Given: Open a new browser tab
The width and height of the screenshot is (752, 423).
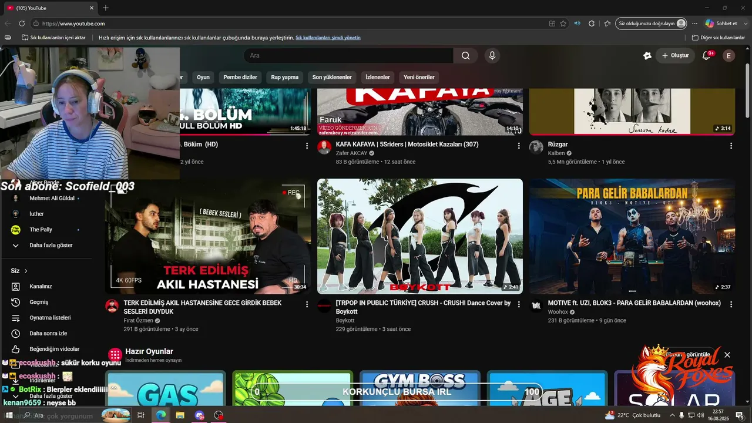Looking at the screenshot, I should coord(106,8).
